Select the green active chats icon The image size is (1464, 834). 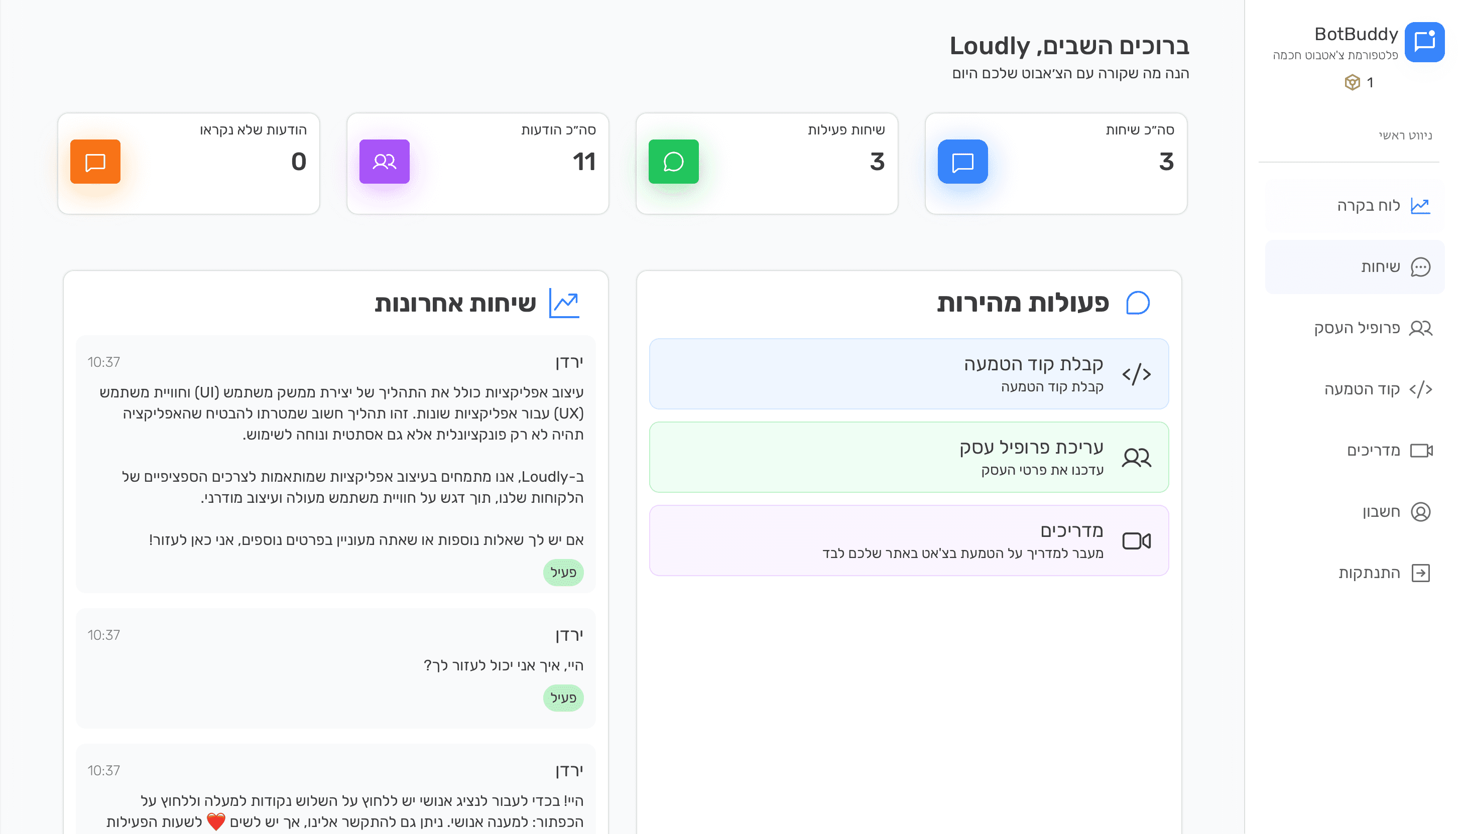tap(673, 162)
